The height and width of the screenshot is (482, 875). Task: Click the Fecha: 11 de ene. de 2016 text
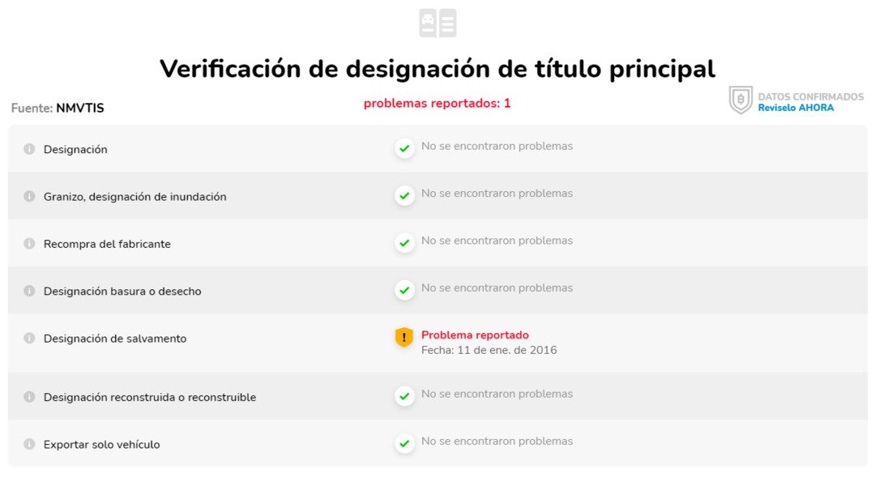click(x=489, y=350)
